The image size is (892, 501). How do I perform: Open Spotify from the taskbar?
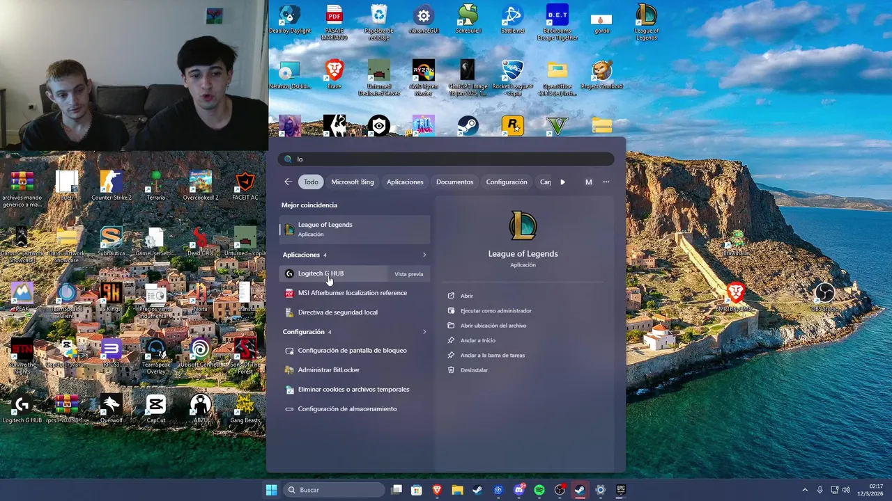[x=539, y=490]
